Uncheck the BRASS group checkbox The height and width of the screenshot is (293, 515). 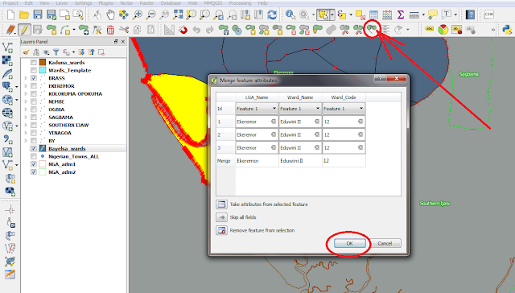pos(34,78)
